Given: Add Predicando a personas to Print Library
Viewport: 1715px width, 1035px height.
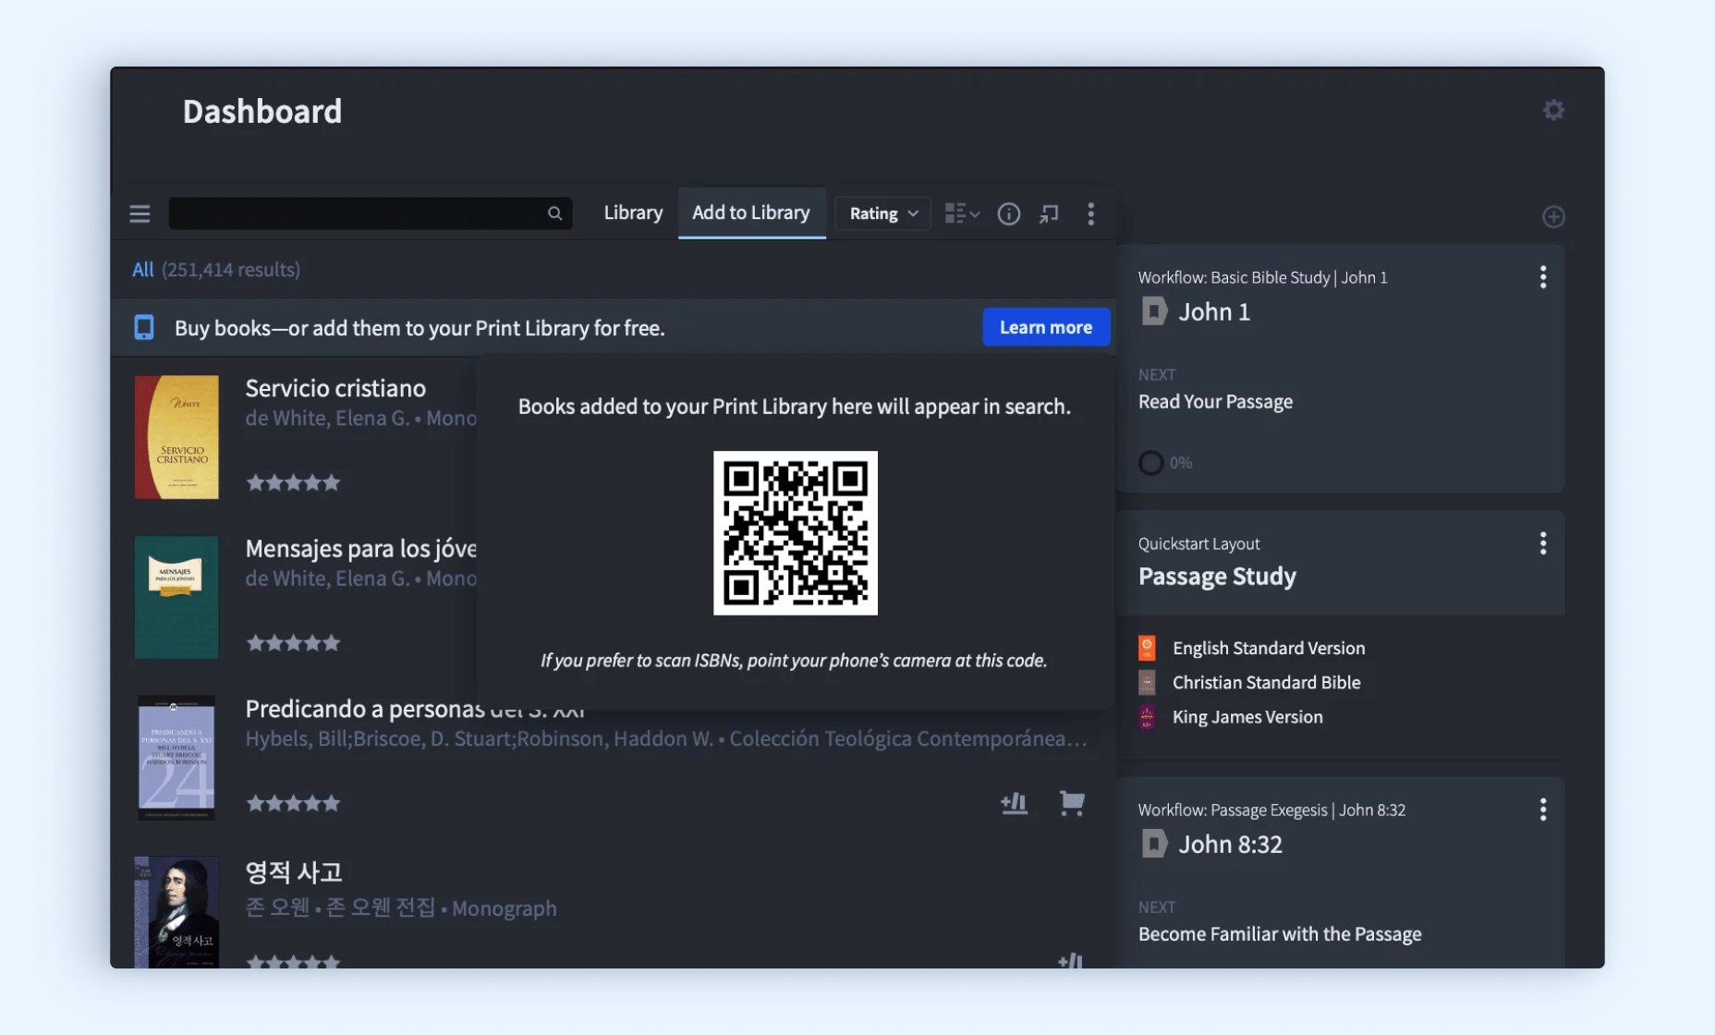Looking at the screenshot, I should (x=1014, y=803).
